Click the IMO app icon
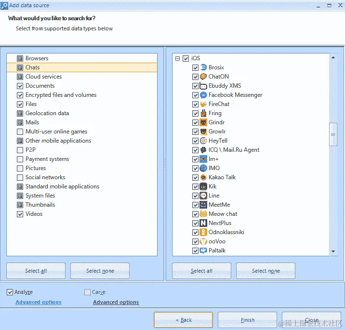Viewport: 345px width, 330px height. click(x=203, y=168)
